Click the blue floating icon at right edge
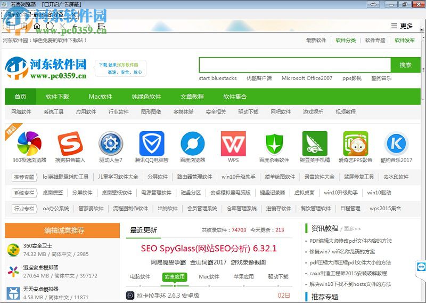 click(421, 267)
